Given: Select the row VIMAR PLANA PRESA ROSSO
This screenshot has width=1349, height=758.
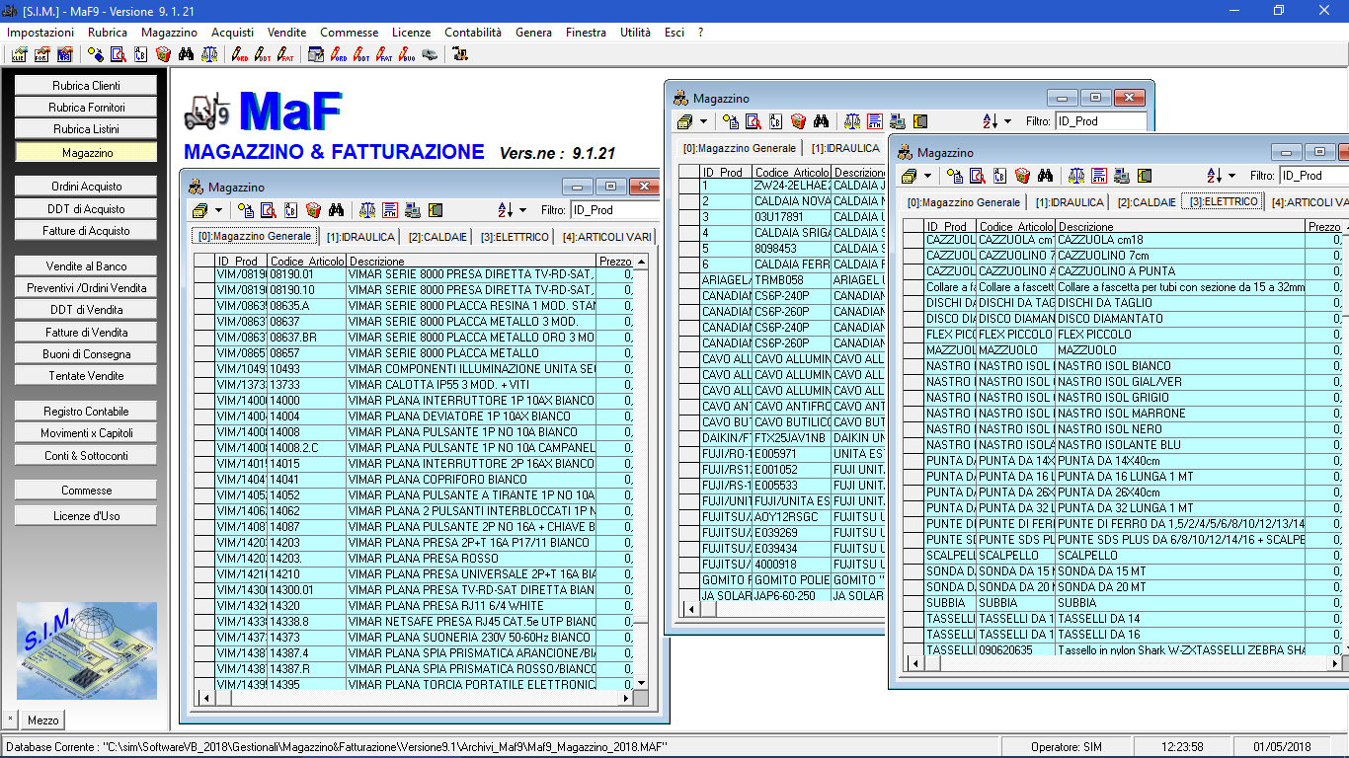Looking at the screenshot, I should (x=414, y=559).
